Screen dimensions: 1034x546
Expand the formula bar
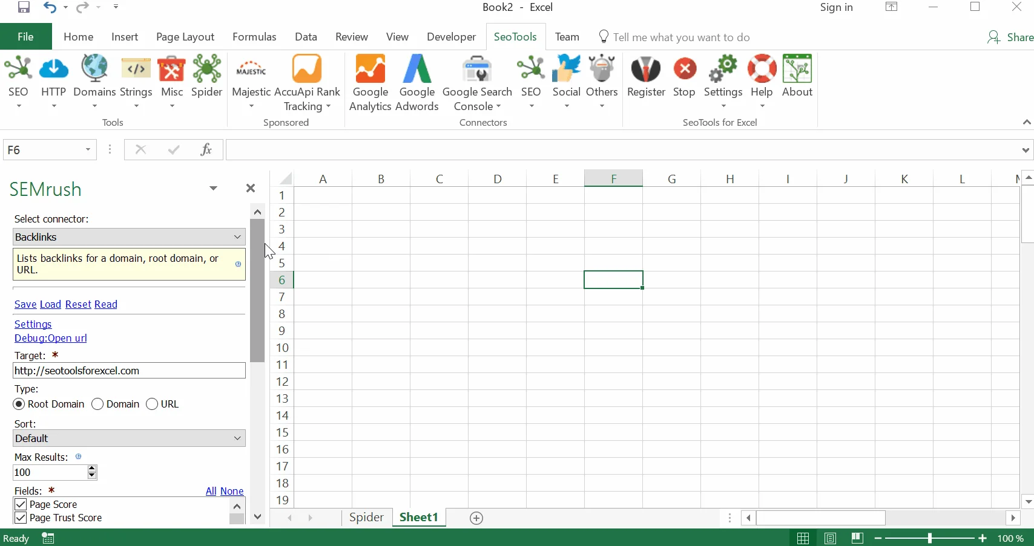[x=1026, y=150]
